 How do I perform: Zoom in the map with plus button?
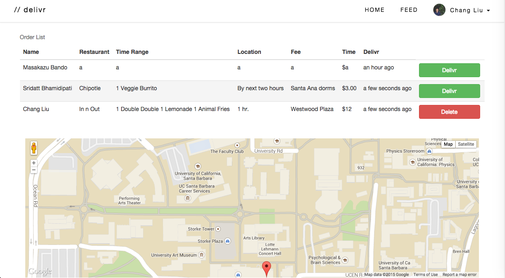coord(34,163)
